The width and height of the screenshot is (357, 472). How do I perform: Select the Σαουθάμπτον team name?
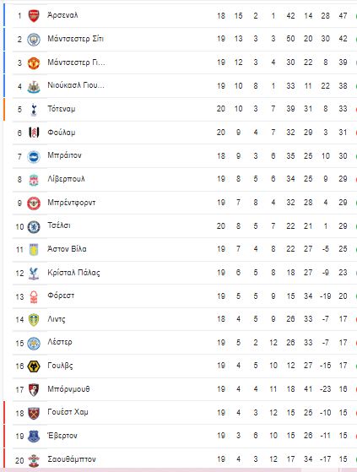(72, 459)
